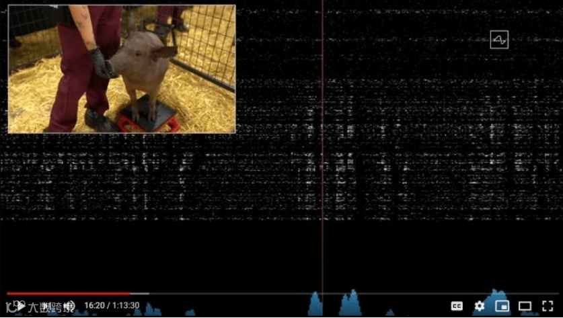Click the red video progress bar
563x318 pixels.
click(68, 294)
